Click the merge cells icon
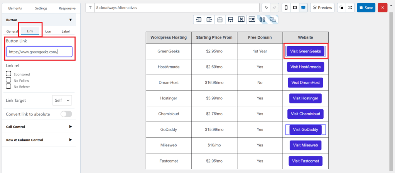395x173 pixels. 262,19
